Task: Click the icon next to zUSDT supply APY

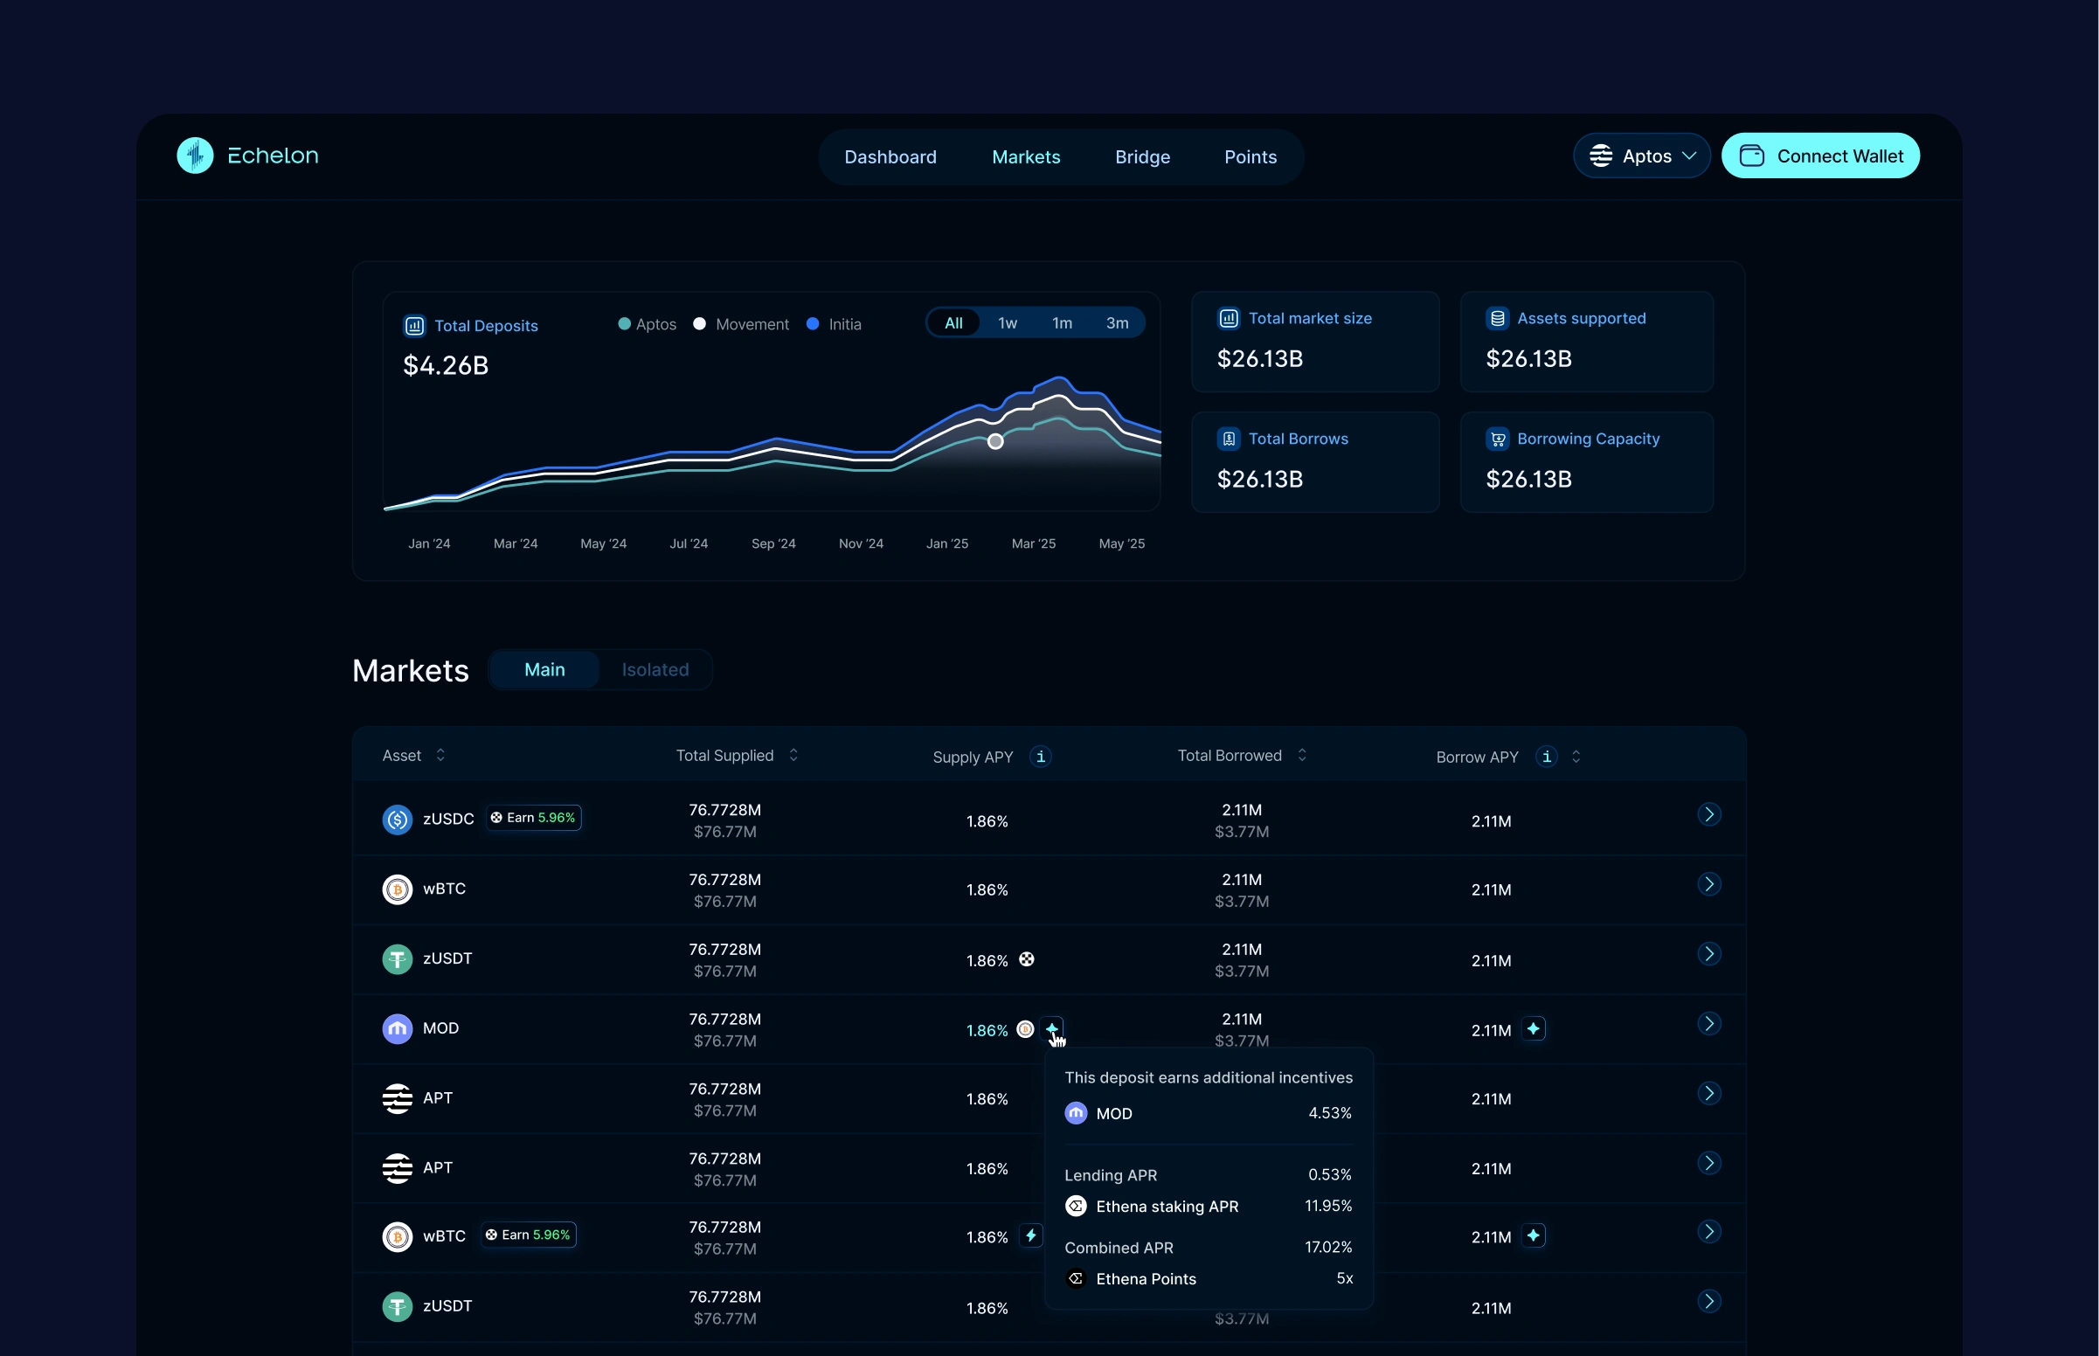Action: point(1027,959)
